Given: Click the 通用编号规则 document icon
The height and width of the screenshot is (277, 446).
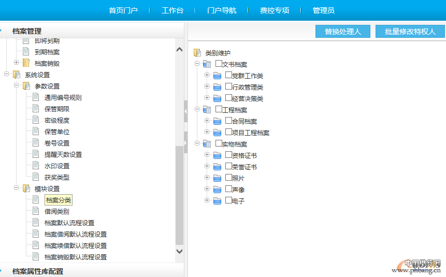Looking at the screenshot, I should [36, 97].
